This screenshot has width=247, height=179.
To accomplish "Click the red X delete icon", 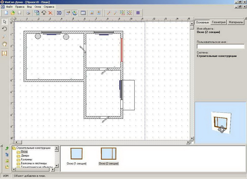I will [x=50, y=13].
